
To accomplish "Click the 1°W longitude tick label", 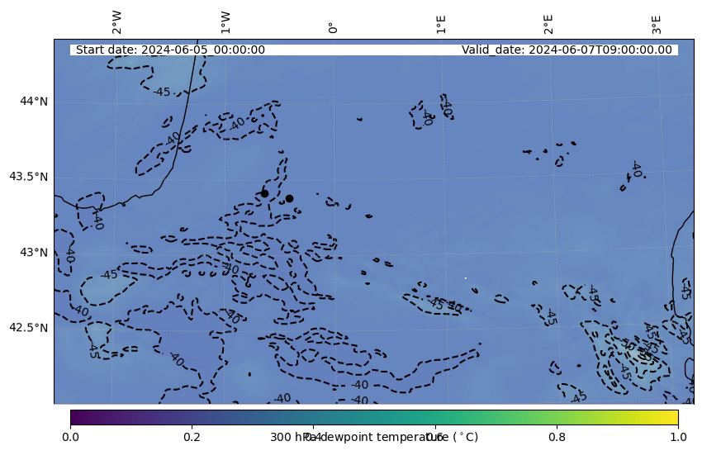I will [x=225, y=22].
